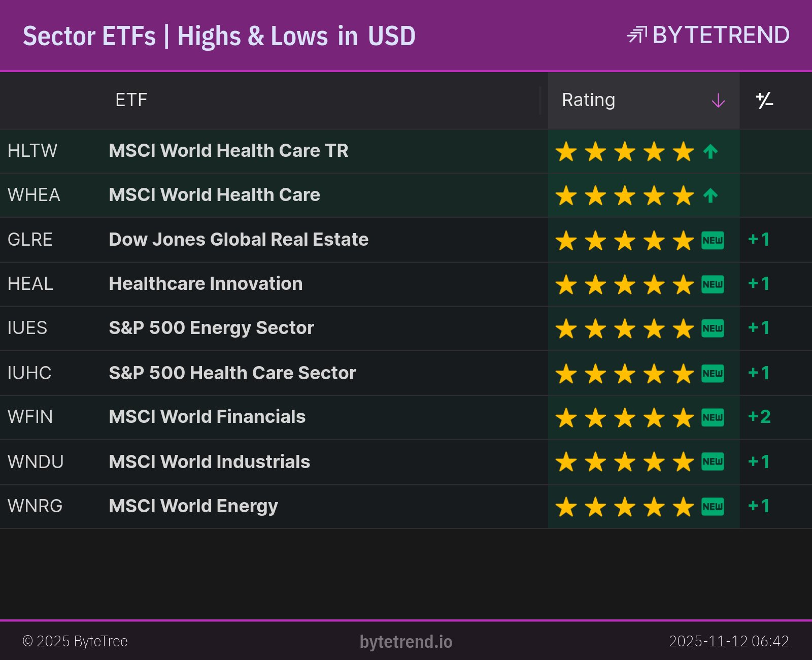Viewport: 812px width, 660px height.
Task: Click the first star of IUHC rating
Action: 566,374
